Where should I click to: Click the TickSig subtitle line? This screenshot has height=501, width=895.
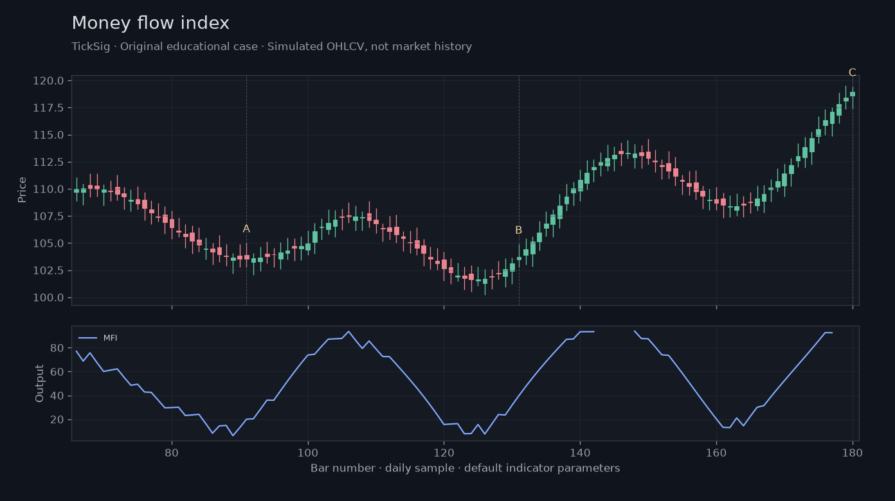pyautogui.click(x=271, y=47)
